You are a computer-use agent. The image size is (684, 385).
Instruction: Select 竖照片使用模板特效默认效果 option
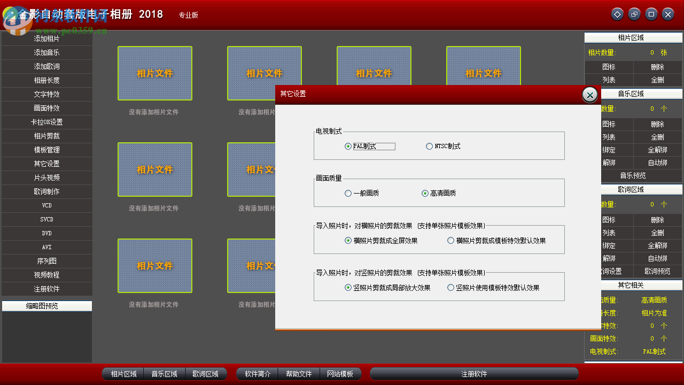coord(493,288)
